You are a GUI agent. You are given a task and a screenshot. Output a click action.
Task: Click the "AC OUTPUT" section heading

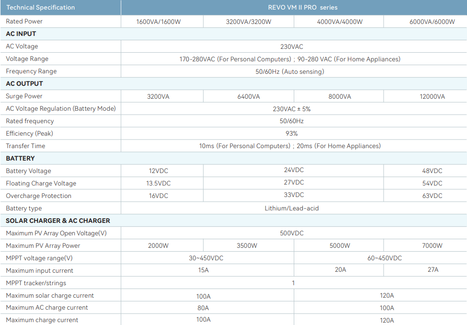coord(24,83)
